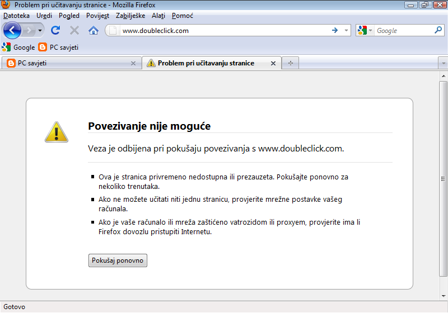Go back using the blue Back arrow
The width and height of the screenshot is (448, 313).
(x=12, y=30)
